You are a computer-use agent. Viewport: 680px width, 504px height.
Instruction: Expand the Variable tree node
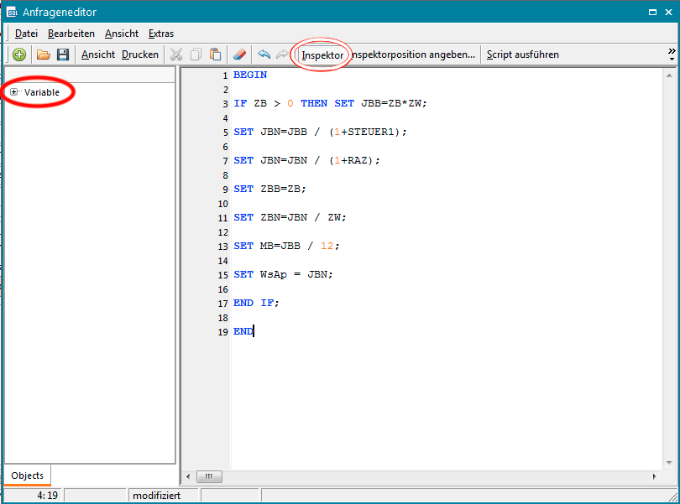pos(14,92)
